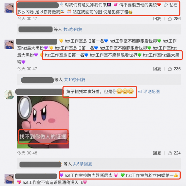This screenshot has width=186, height=186.
Task: Open the first commenter's redacted username
Action: click(x=38, y=5)
